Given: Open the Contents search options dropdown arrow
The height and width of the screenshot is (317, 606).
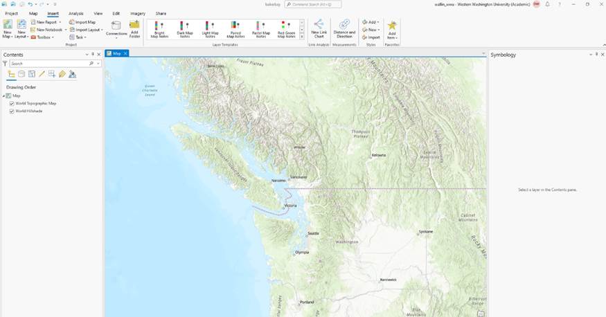Looking at the screenshot, I should point(98,63).
